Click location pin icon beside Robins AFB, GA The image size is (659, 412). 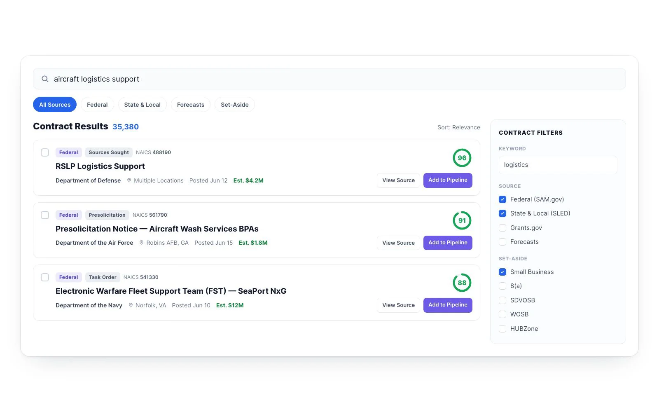tap(141, 243)
